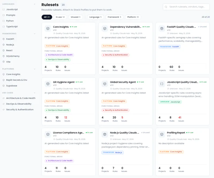Click the code icon beside Security & Authentication sidebar
This screenshot has width=214, height=178.
[x=3, y=109]
